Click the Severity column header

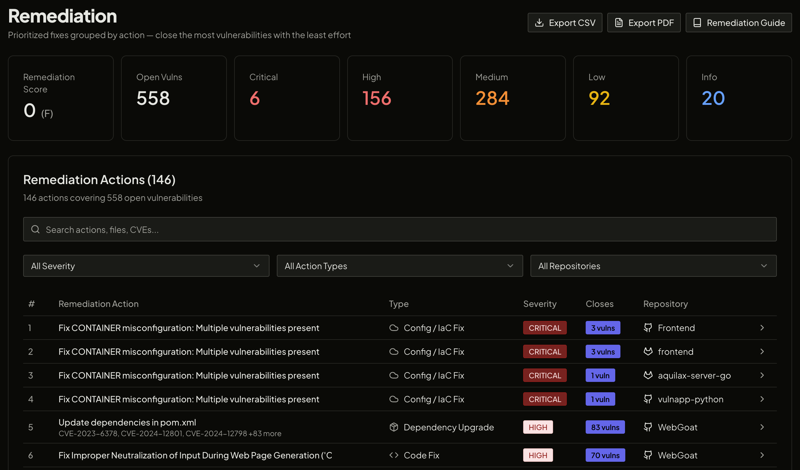540,304
